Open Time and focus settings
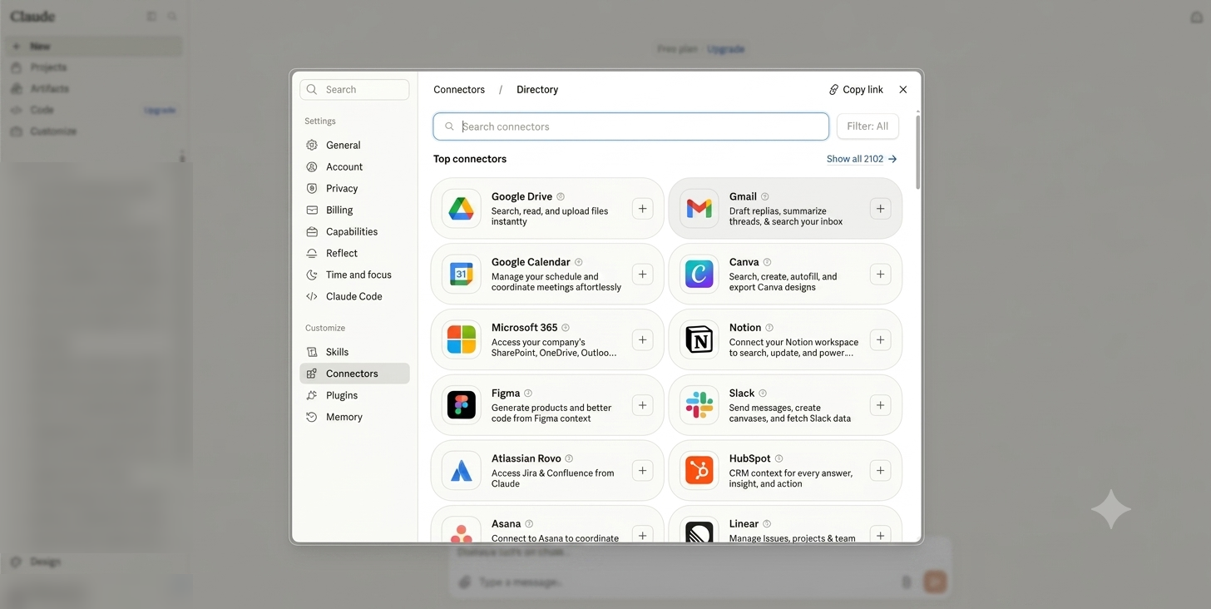1211x609 pixels. click(354, 275)
